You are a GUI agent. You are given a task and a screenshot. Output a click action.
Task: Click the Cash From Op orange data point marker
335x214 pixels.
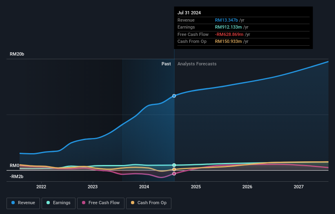[174, 169]
